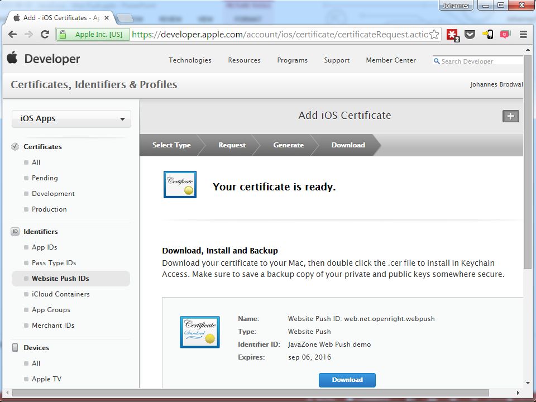Click the Download step in wizard
This screenshot has width=536, height=402.
tap(348, 145)
